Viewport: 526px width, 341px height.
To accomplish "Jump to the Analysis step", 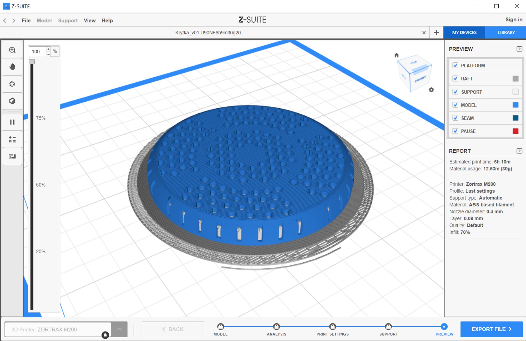I will click(x=276, y=327).
